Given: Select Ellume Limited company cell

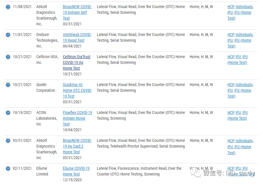Looking at the screenshot, I should tap(42, 171).
